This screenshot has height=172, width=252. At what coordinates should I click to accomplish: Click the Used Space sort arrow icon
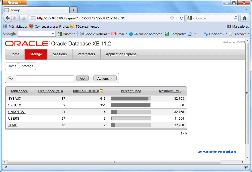pyautogui.click(x=101, y=91)
